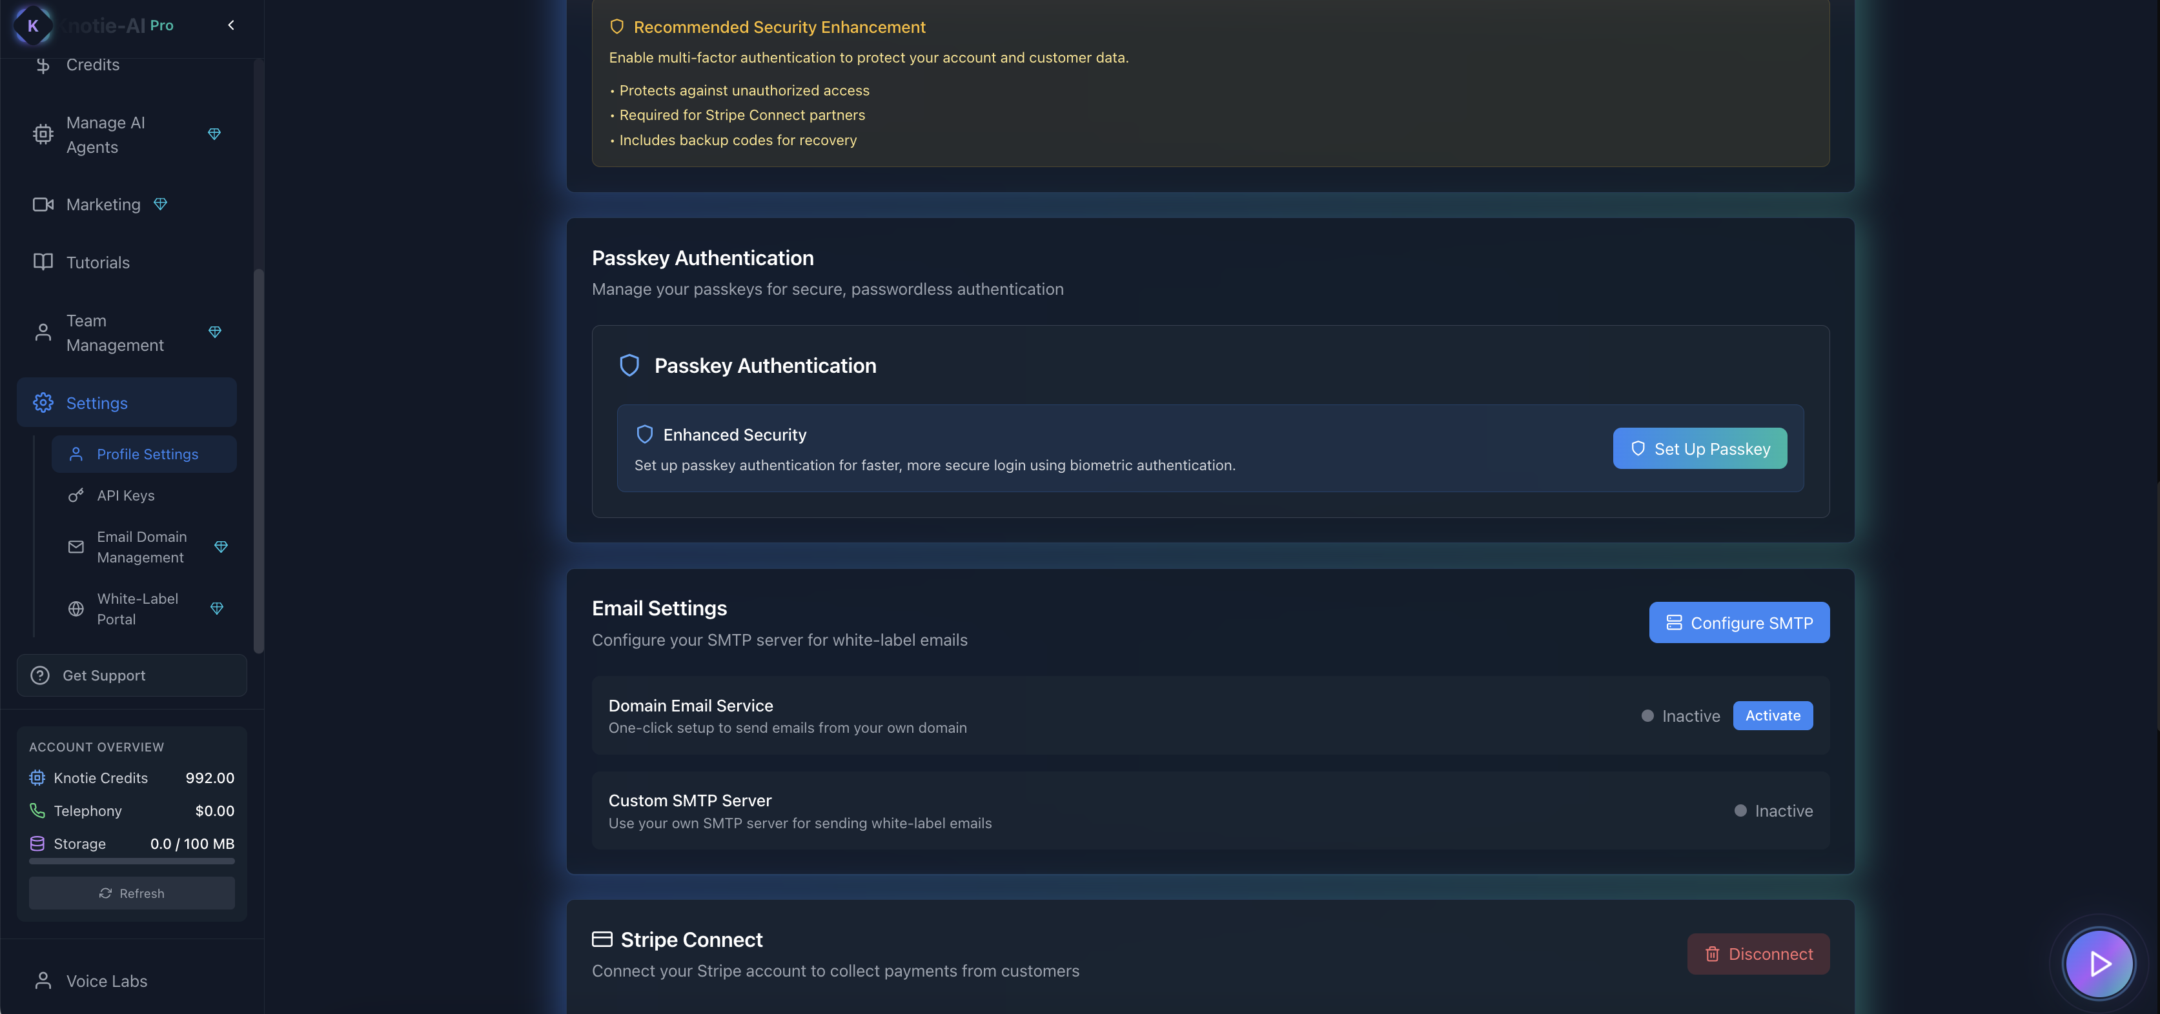Activate the Domain Email Service
Viewport: 2160px width, 1014px height.
point(1772,715)
